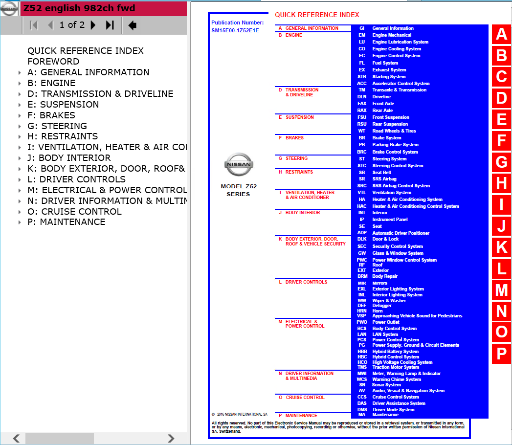Viewport: 512px width, 445px height.
Task: Click red A section tab
Action: pyautogui.click(x=502, y=34)
